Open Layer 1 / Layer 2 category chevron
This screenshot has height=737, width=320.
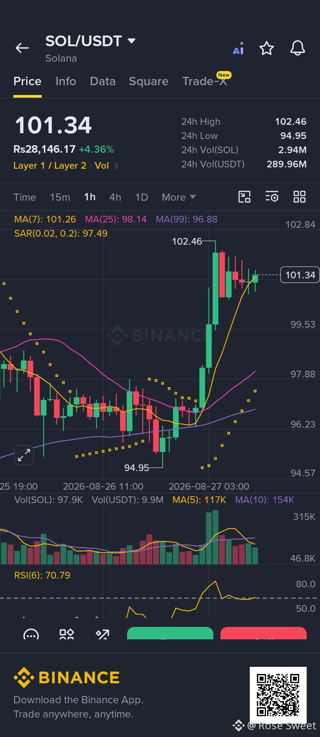click(116, 166)
